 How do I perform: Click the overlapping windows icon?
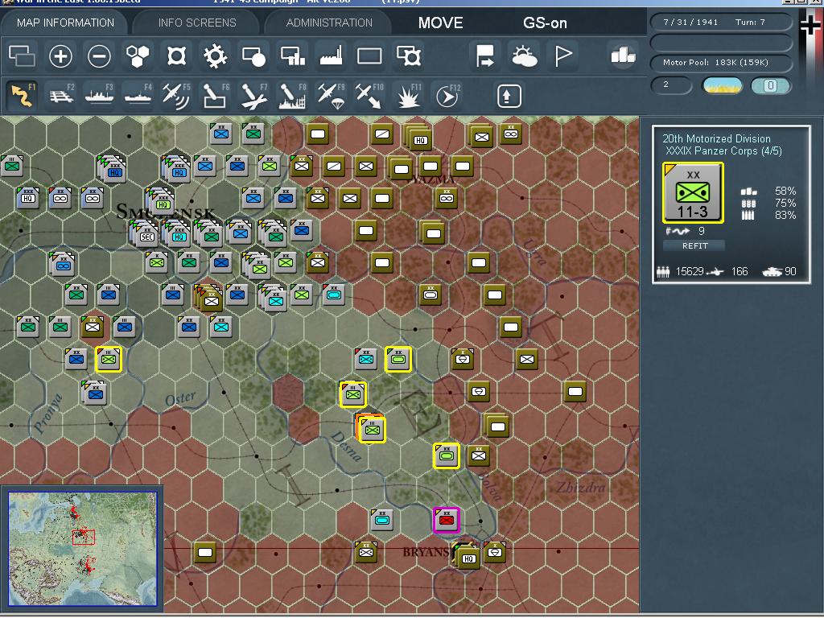[x=22, y=56]
